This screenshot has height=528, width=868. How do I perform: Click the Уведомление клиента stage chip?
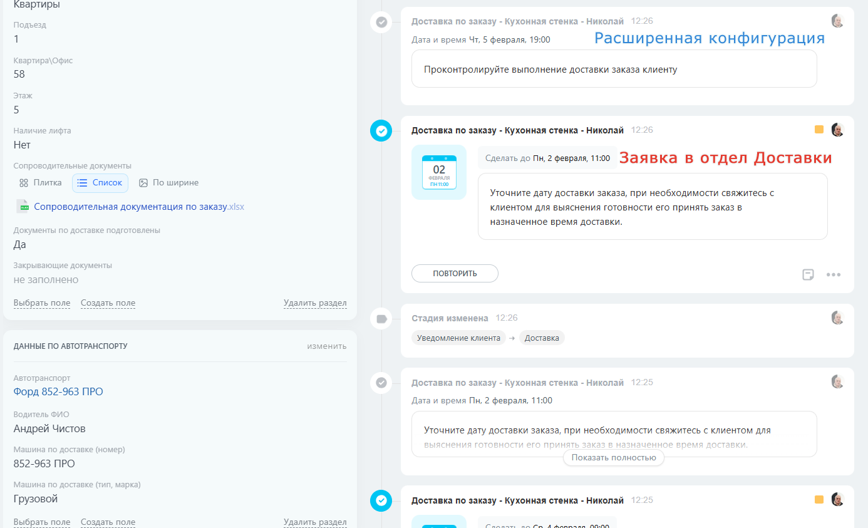pyautogui.click(x=458, y=338)
